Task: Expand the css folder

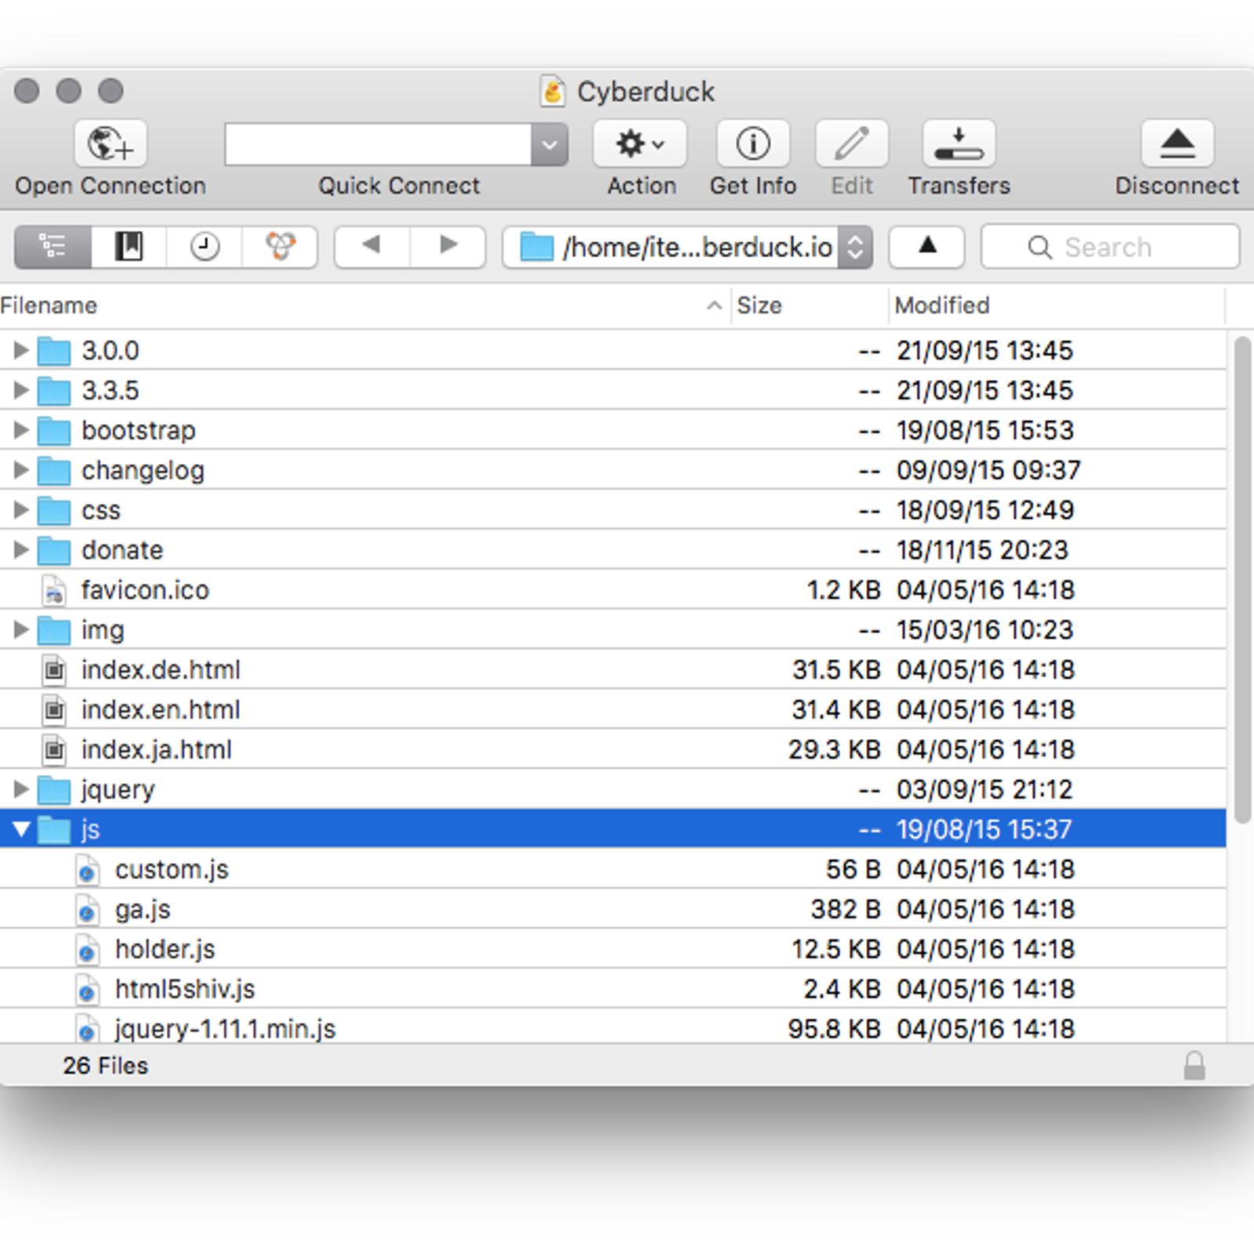Action: point(21,509)
